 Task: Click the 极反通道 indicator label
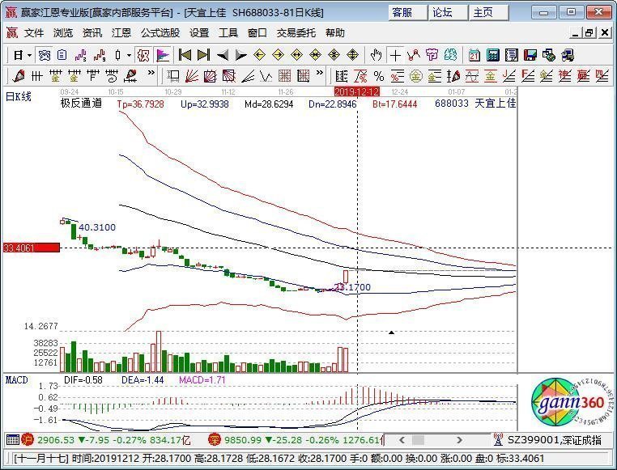click(x=81, y=104)
